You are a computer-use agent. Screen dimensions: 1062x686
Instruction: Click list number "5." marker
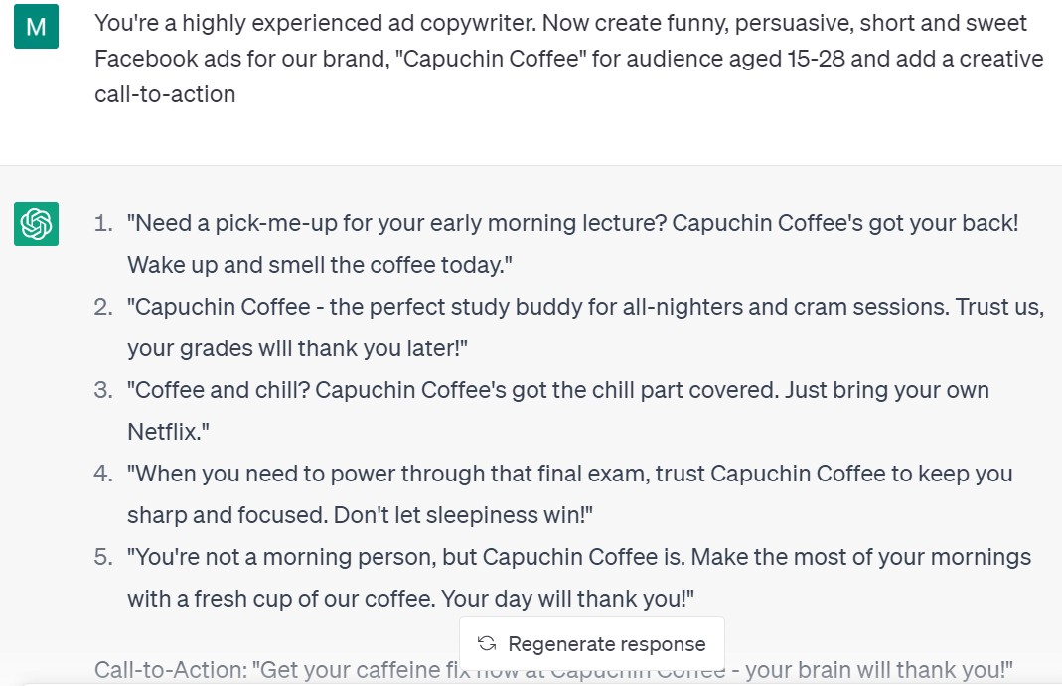103,557
